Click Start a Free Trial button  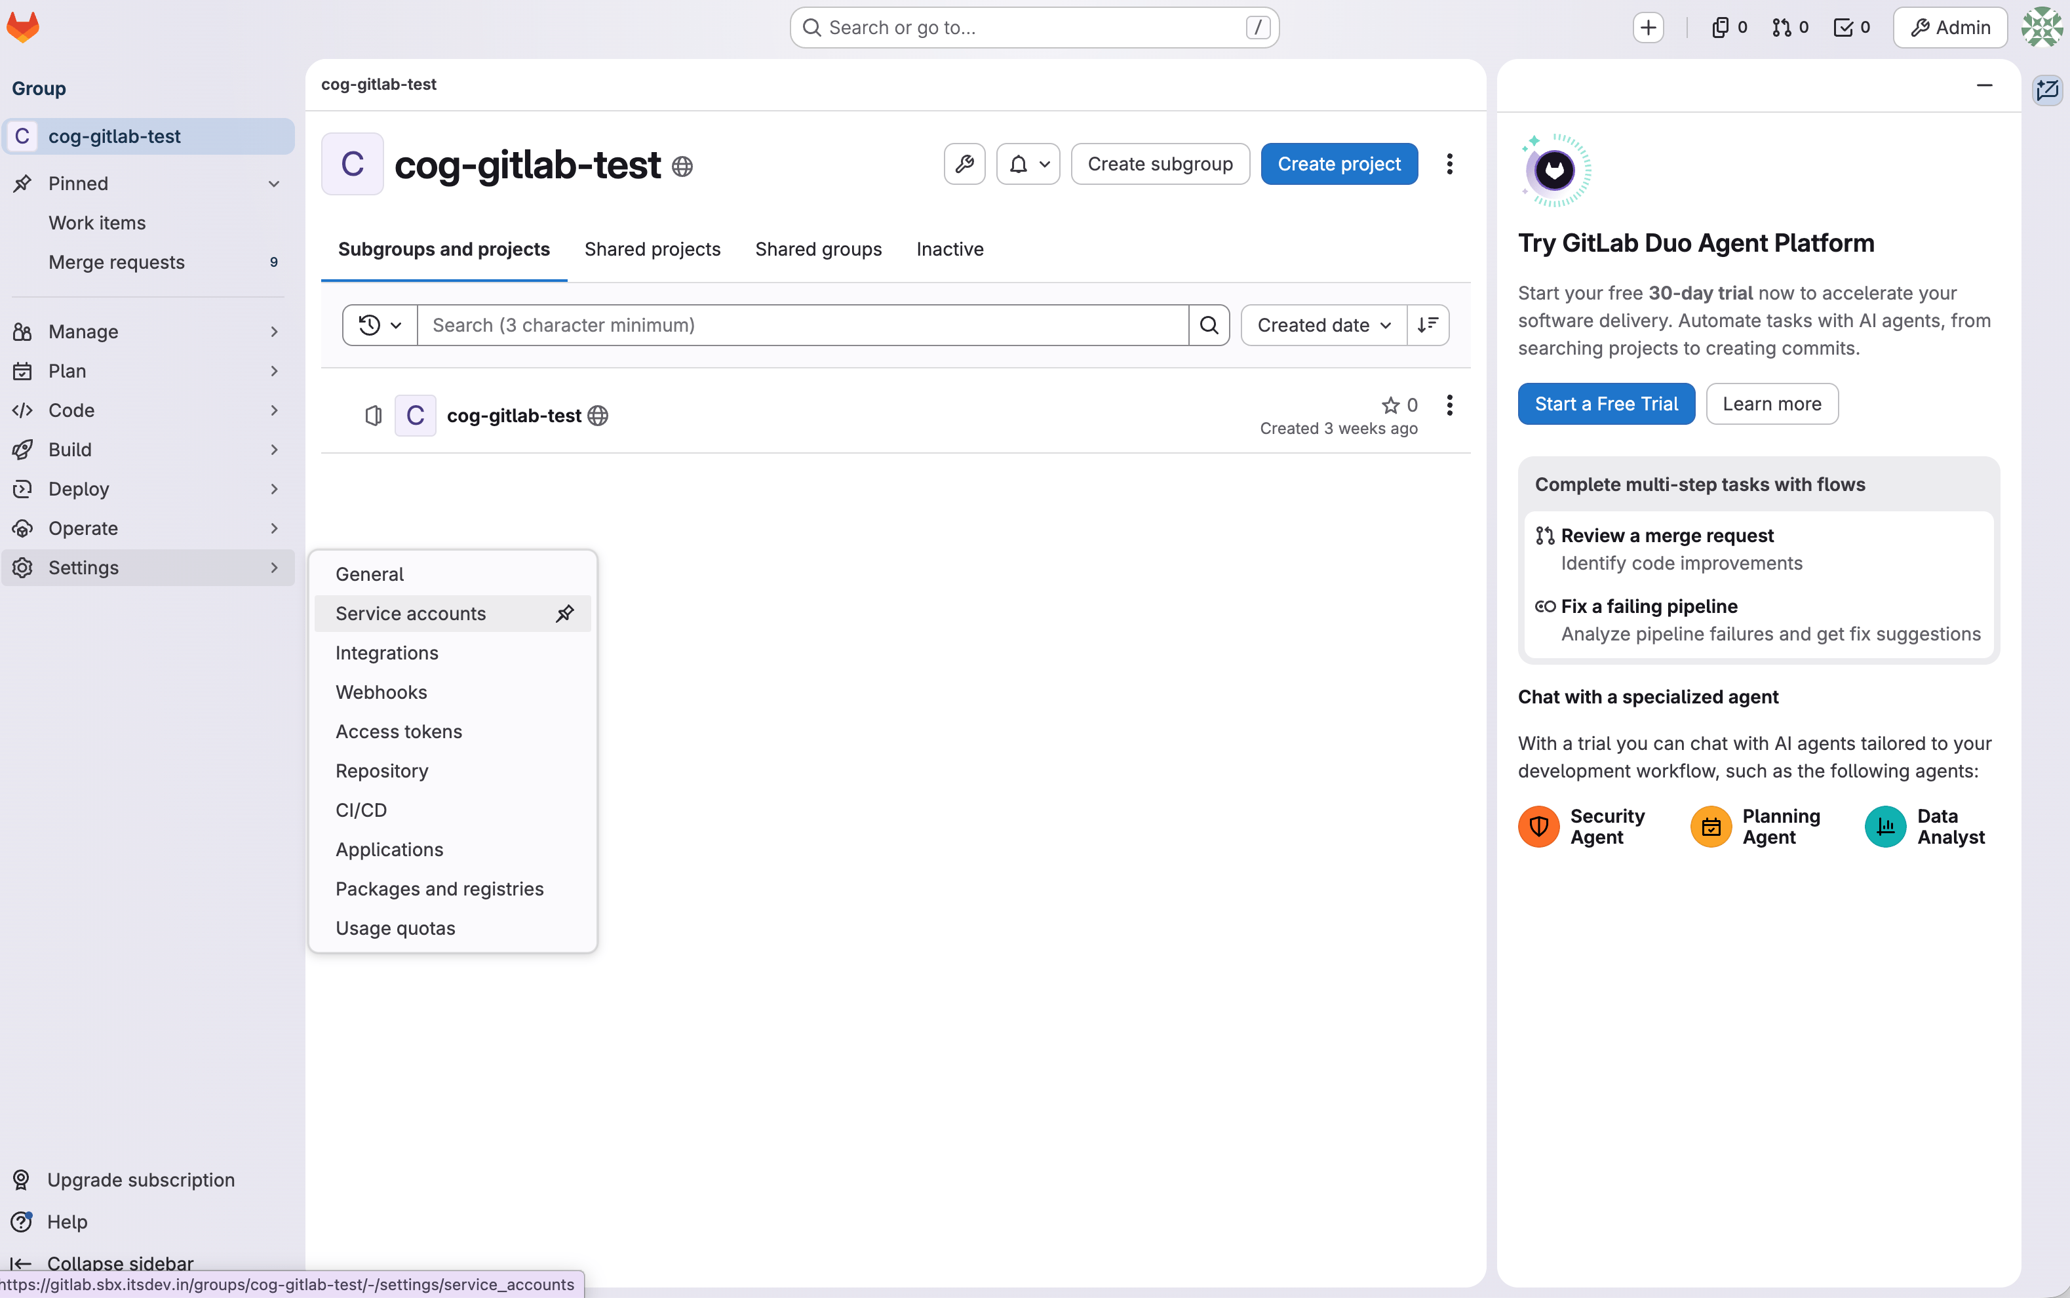1606,404
